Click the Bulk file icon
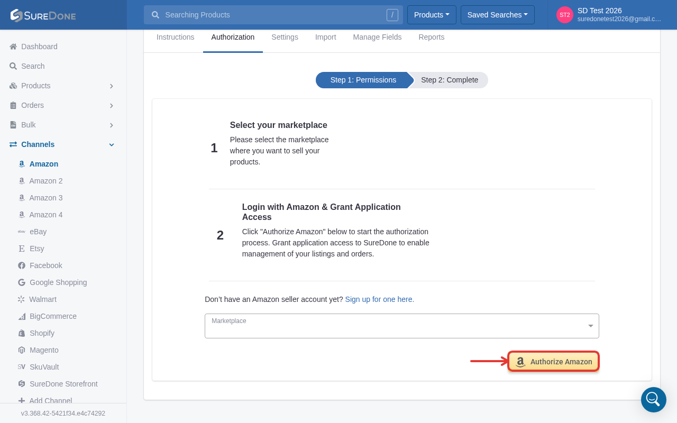677x423 pixels. 13,125
